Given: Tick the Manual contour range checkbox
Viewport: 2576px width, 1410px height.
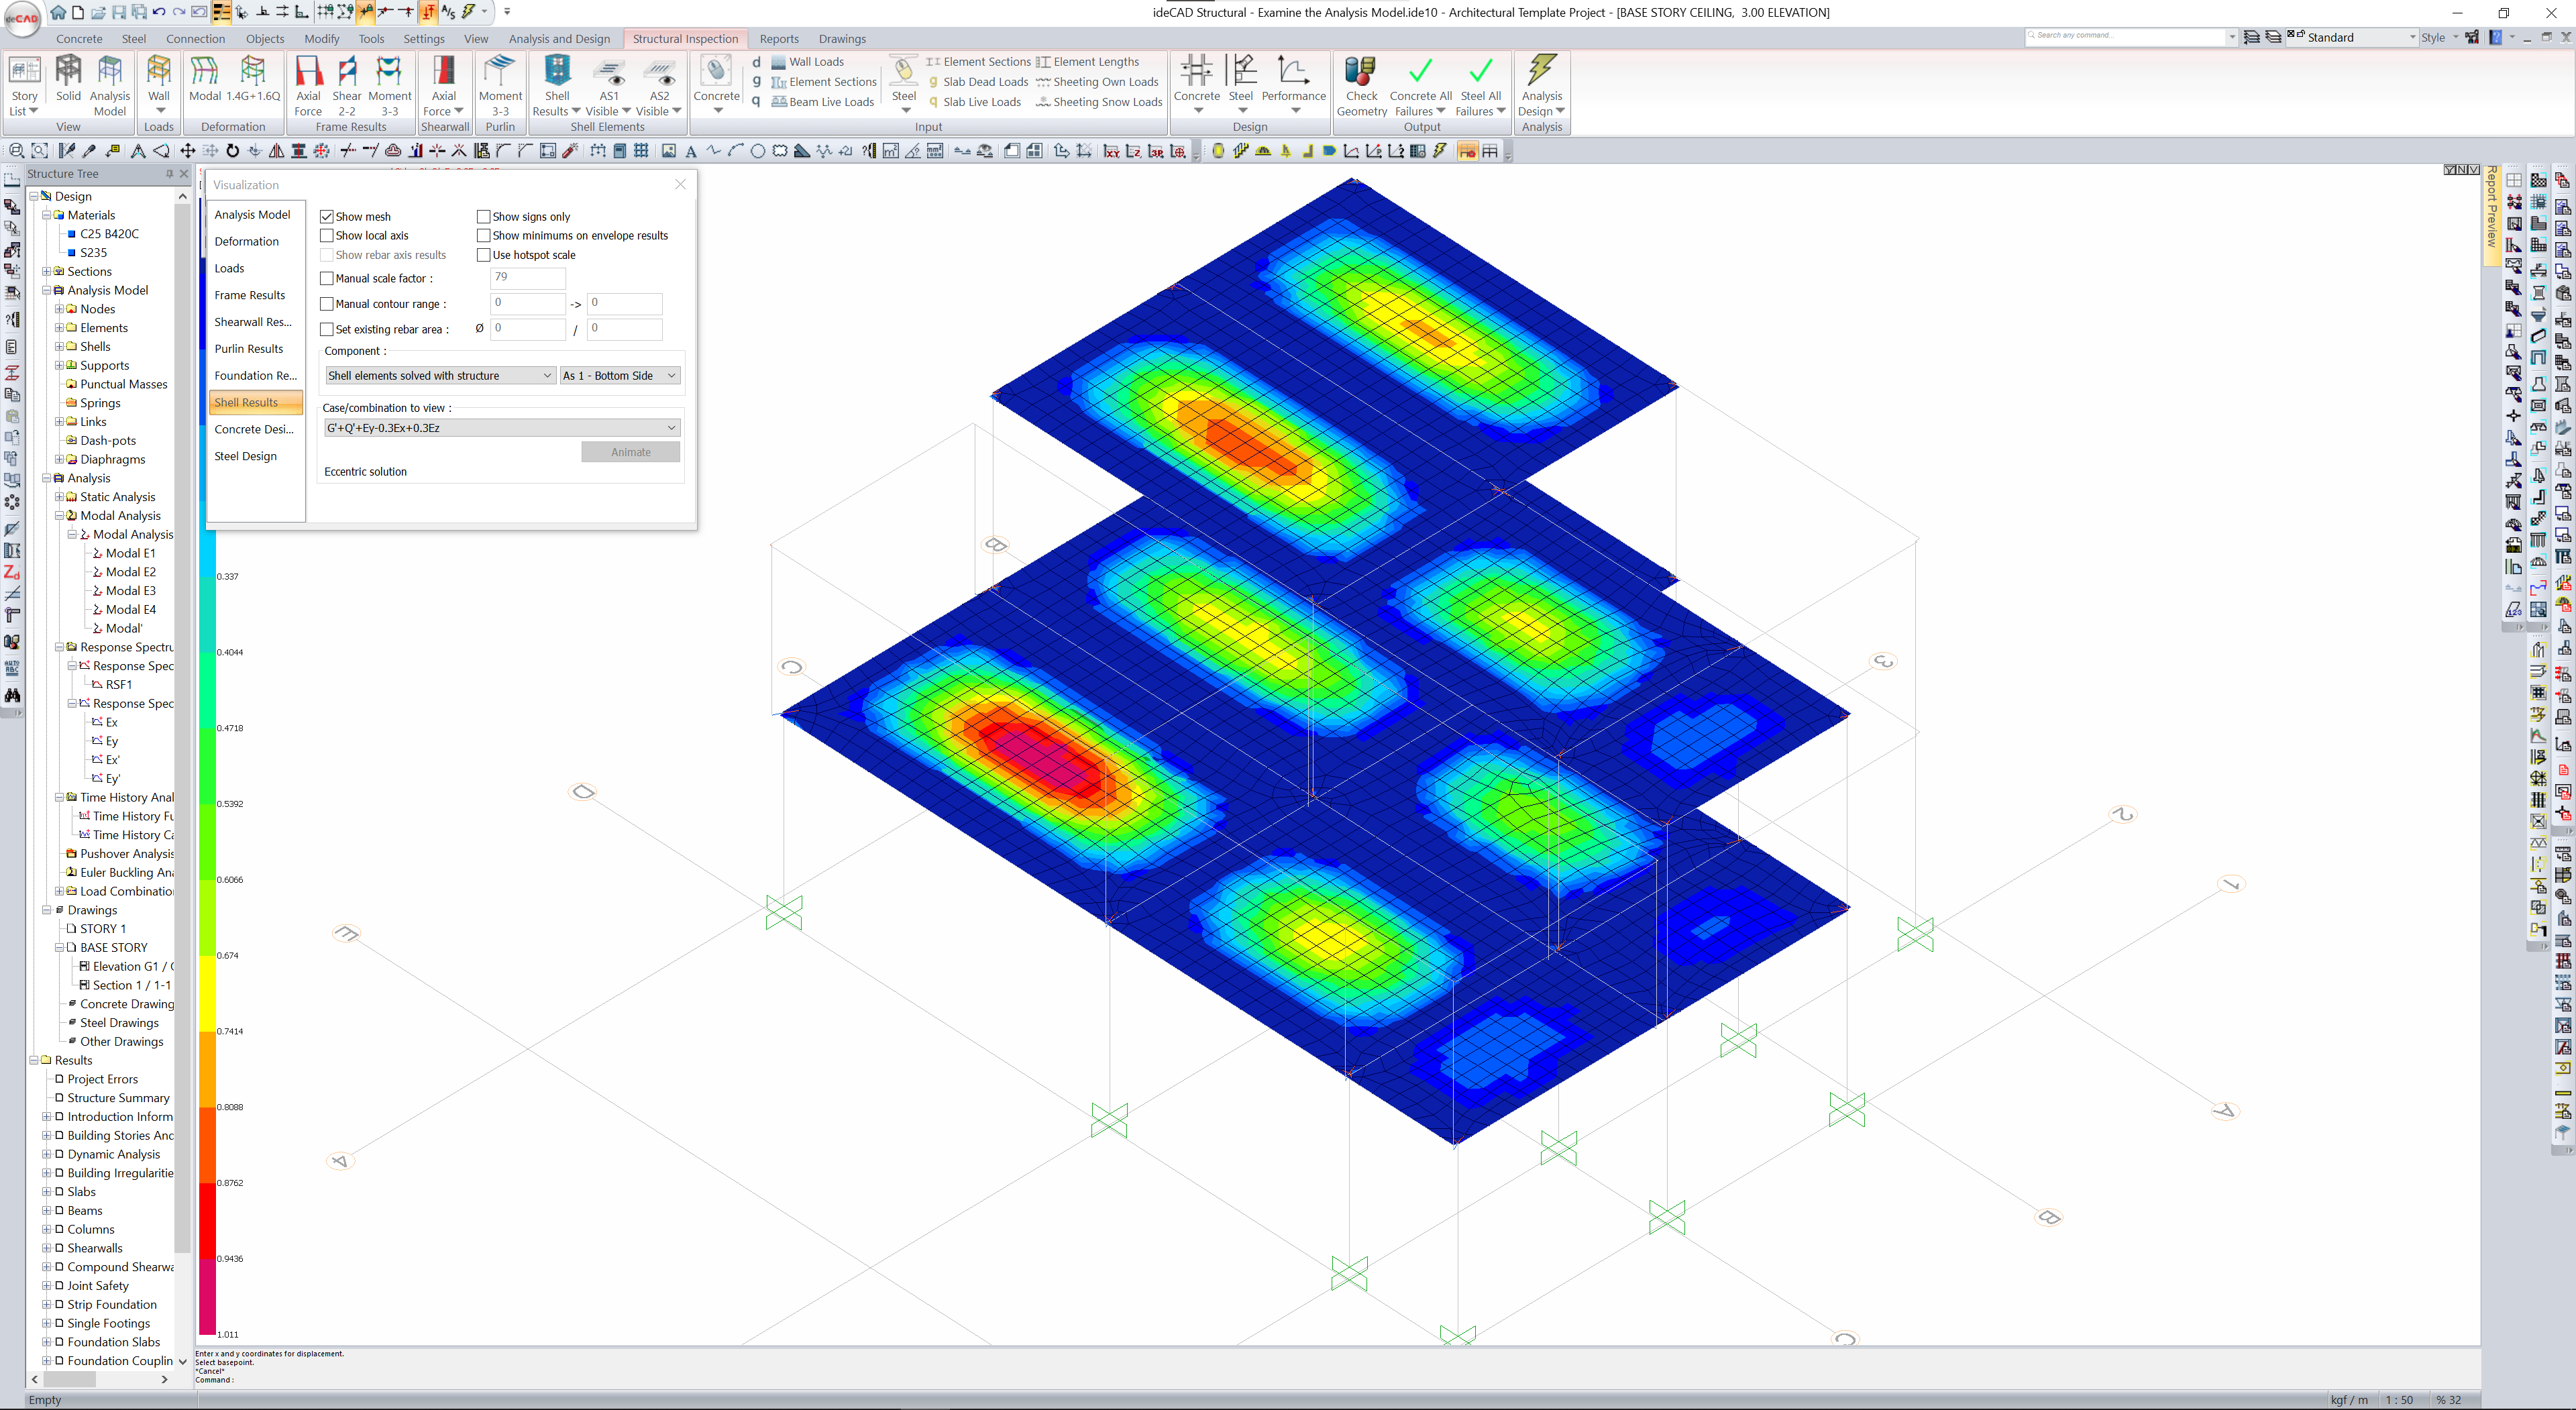Looking at the screenshot, I should [x=327, y=304].
